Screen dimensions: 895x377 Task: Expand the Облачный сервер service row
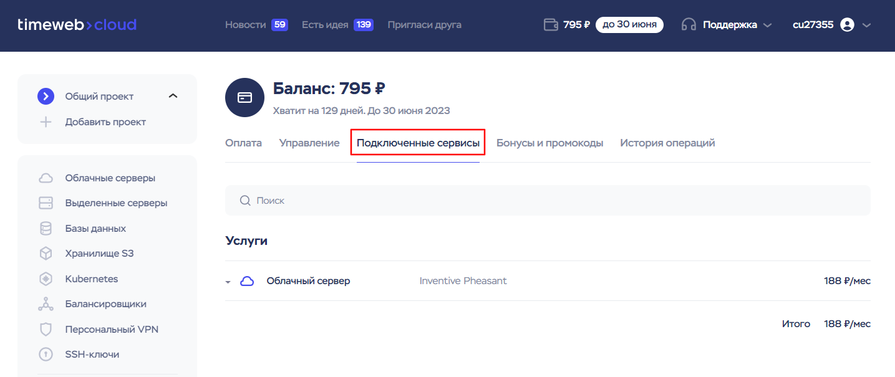[228, 282]
